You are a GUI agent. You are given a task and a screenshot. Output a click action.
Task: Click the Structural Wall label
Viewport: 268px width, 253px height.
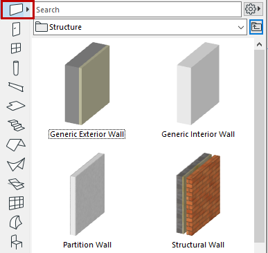(x=198, y=245)
